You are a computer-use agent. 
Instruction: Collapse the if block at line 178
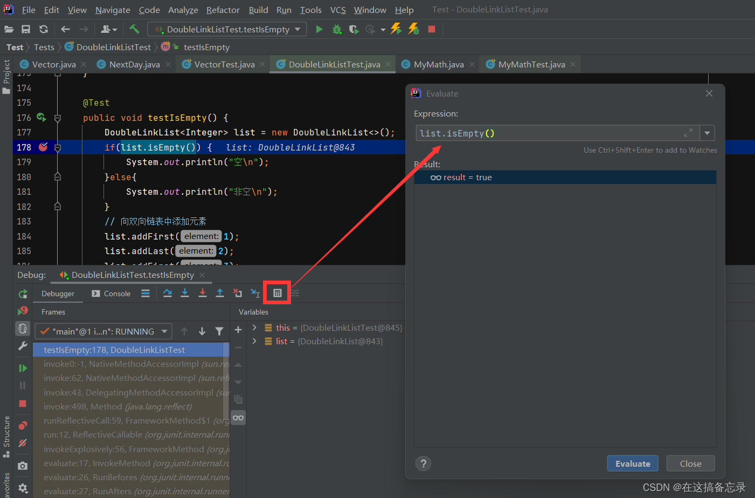(58, 147)
